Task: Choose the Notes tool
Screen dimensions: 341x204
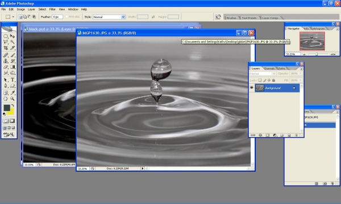Action: [6, 93]
